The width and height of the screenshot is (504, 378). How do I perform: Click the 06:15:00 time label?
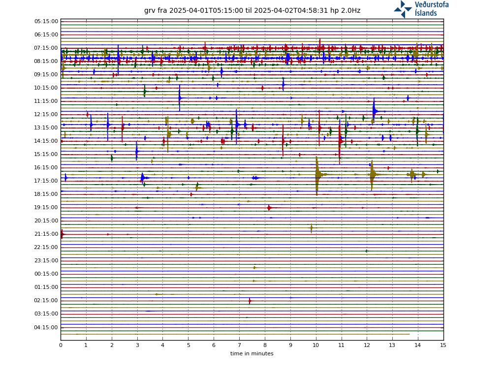pyautogui.click(x=46, y=35)
